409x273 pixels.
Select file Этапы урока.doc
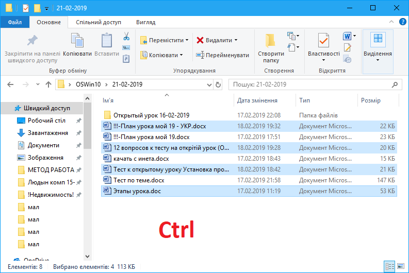[x=249, y=191]
